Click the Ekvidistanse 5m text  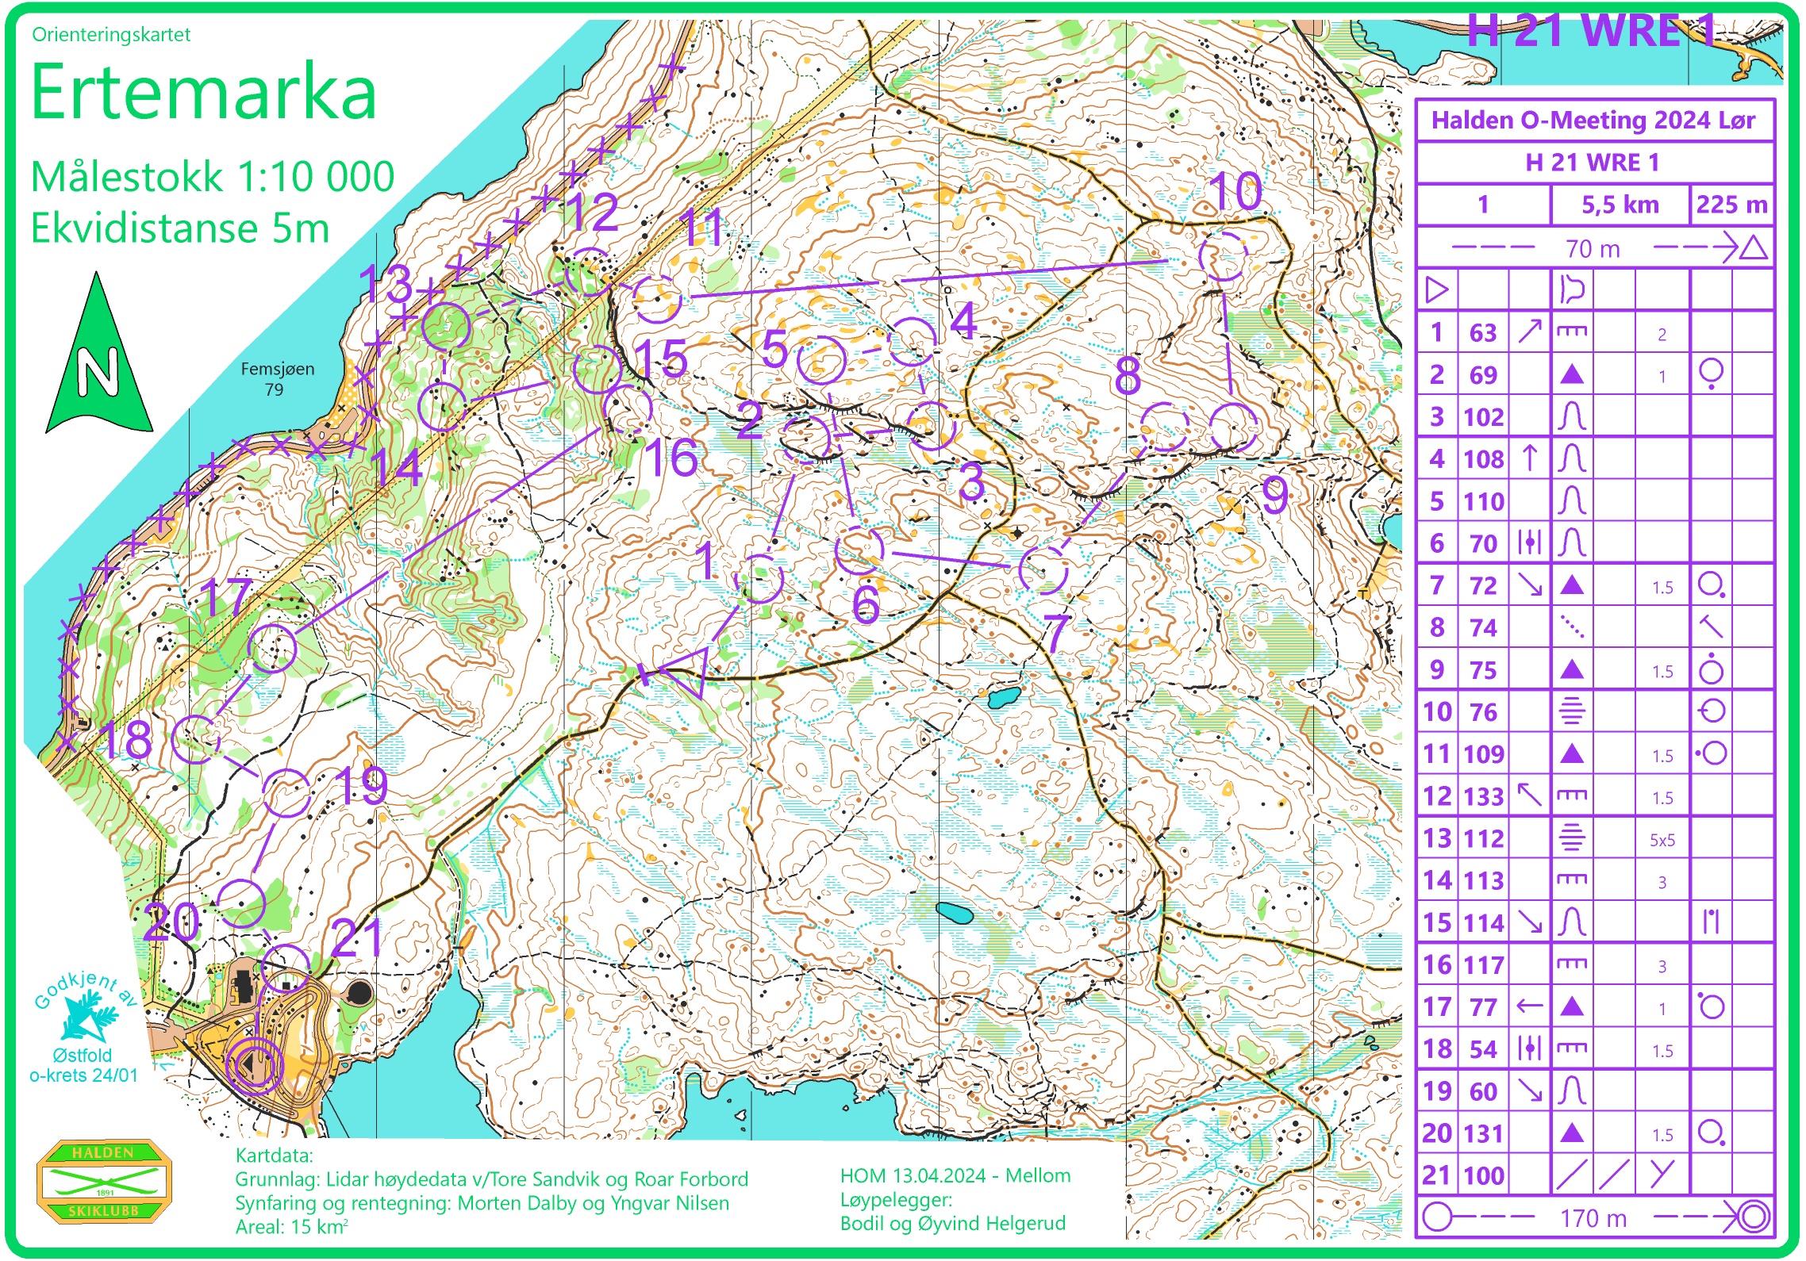click(180, 228)
